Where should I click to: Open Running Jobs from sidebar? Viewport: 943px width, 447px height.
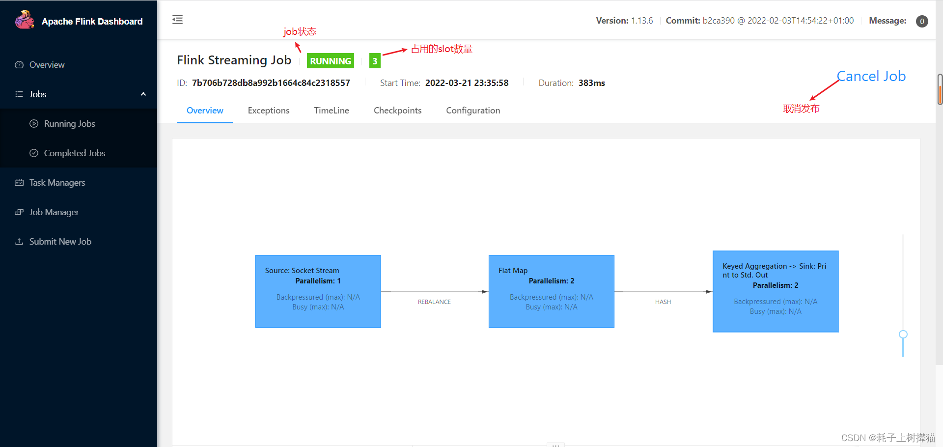tap(79, 124)
